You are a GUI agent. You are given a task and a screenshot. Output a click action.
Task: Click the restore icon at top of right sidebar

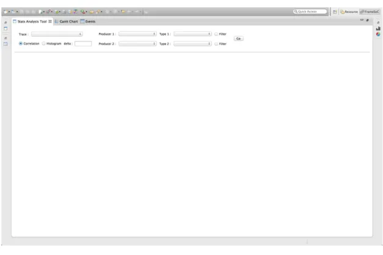click(378, 23)
